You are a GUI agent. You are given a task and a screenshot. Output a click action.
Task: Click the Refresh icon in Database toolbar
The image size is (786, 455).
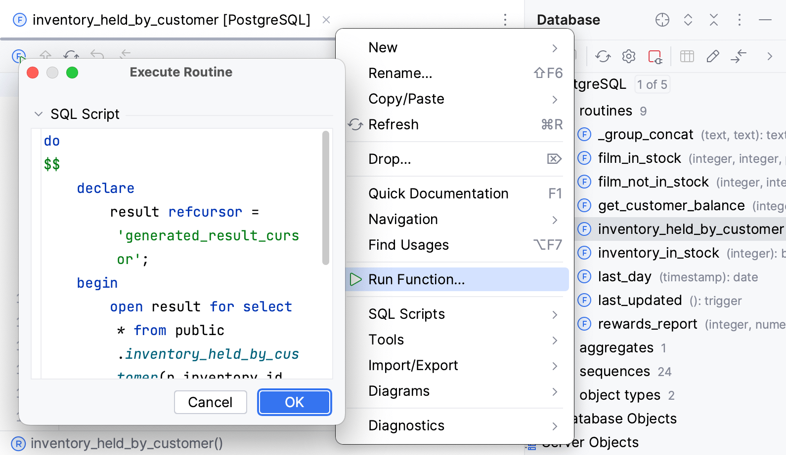603,56
